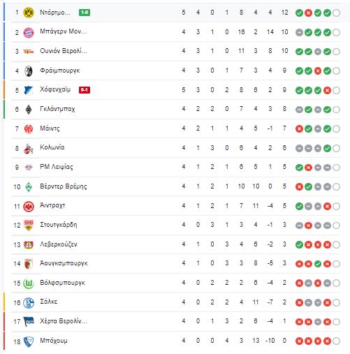Select the Βέρντερ Βρέμης team link
Viewport: 350px width, 354px height.
pyautogui.click(x=64, y=186)
